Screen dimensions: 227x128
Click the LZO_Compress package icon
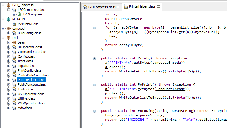coord(9,5)
